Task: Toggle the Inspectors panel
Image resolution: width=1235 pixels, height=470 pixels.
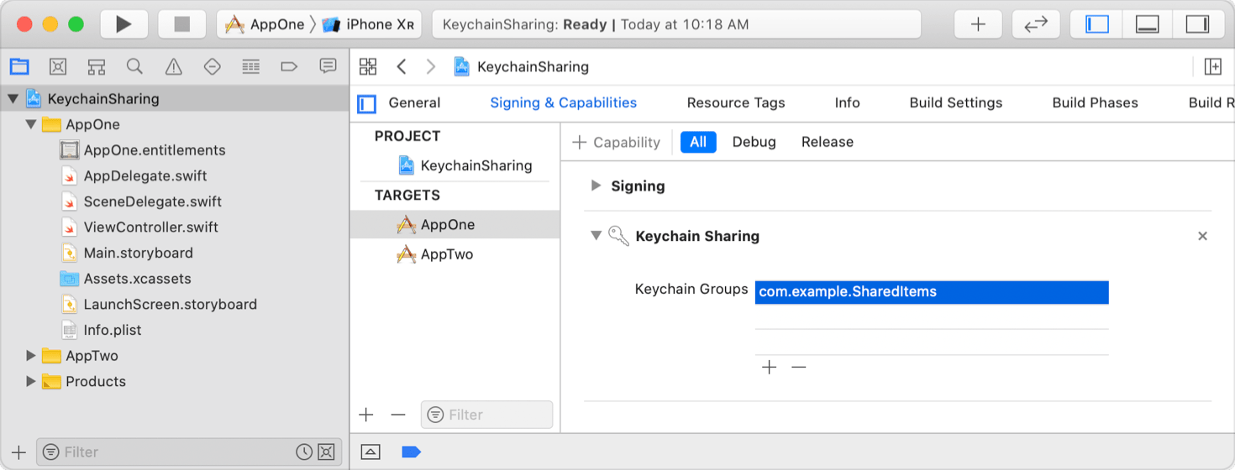Action: point(1197,24)
